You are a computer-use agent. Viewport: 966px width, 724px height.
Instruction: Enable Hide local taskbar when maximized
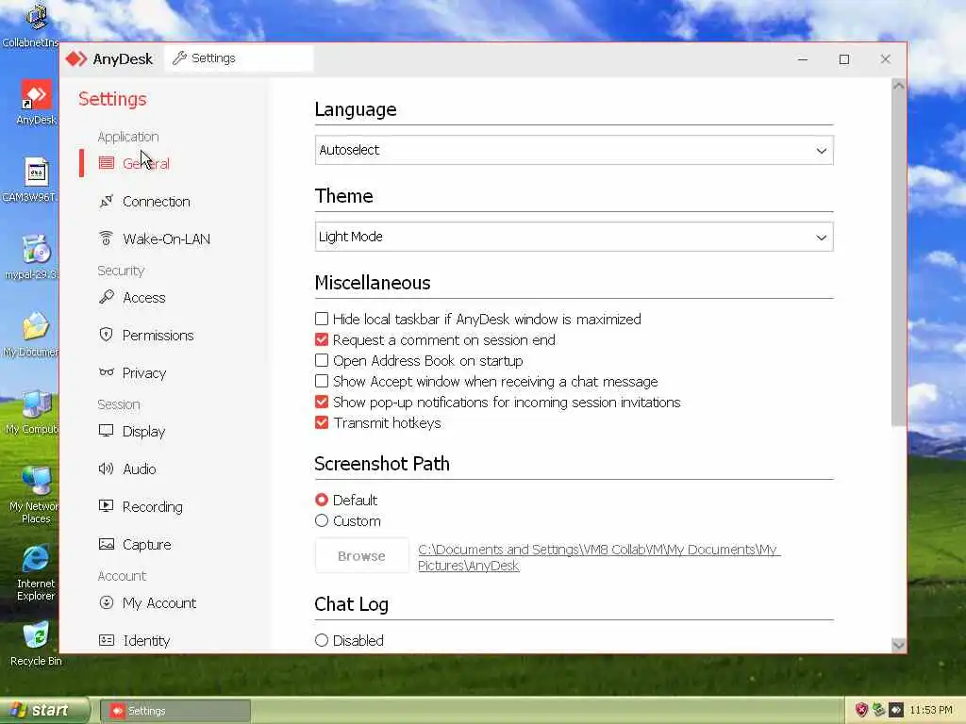coord(322,319)
